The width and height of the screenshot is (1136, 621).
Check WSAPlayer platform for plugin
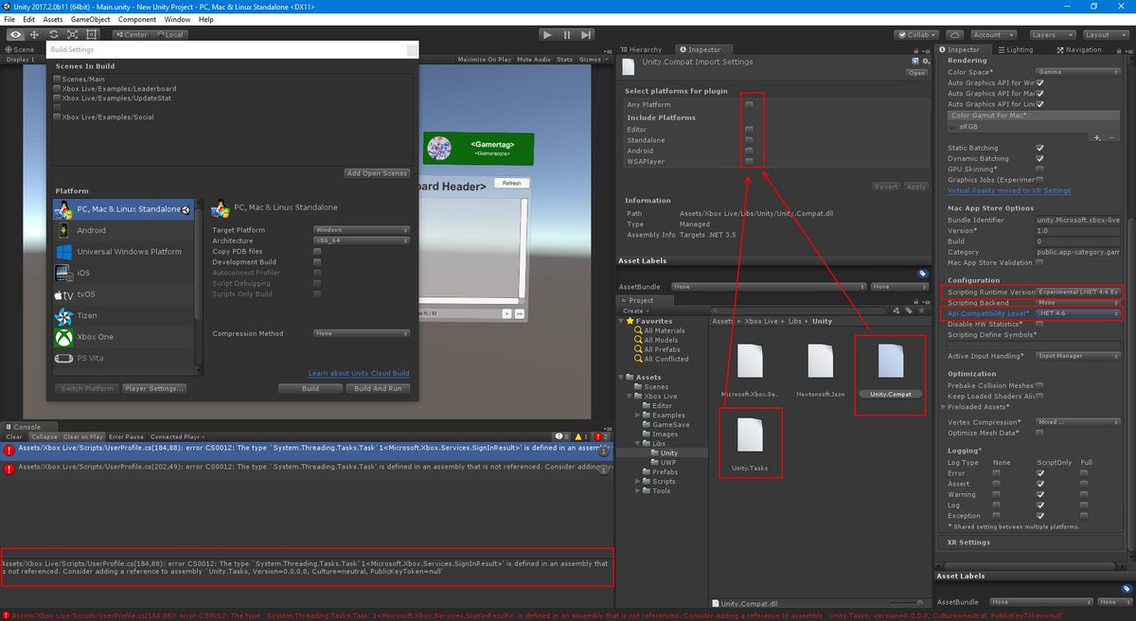click(x=749, y=162)
